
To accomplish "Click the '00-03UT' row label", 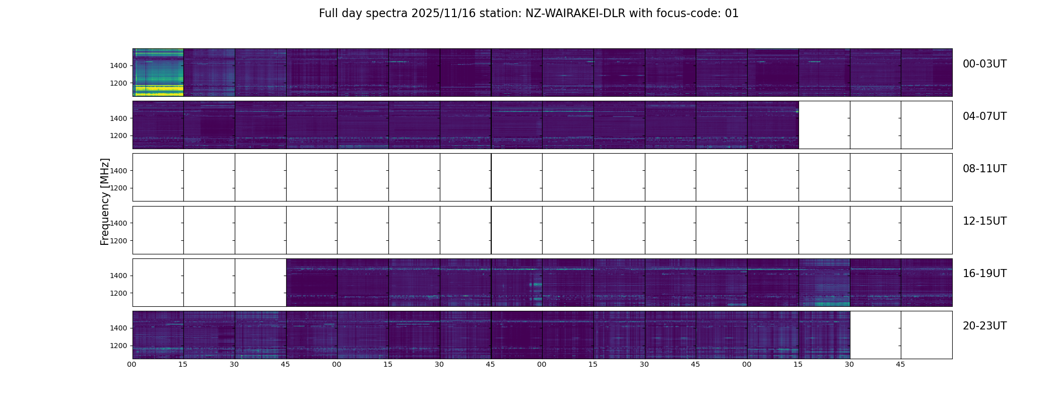I will (984, 64).
